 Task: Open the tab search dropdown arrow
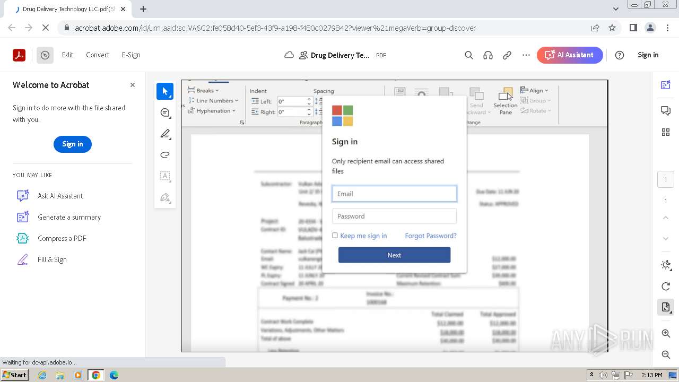pyautogui.click(x=616, y=9)
